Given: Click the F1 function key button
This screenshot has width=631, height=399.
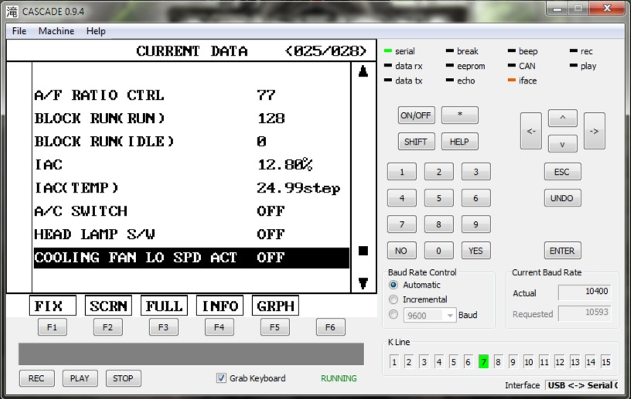Looking at the screenshot, I should point(53,327).
